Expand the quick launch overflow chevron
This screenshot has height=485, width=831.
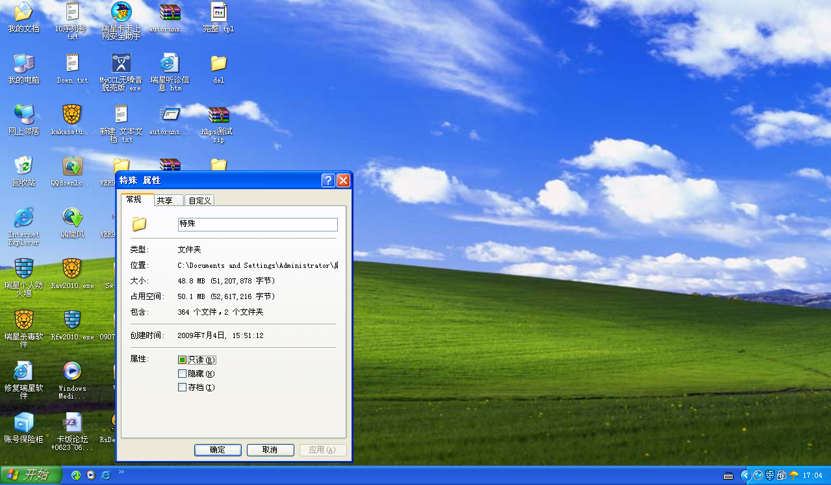click(x=121, y=472)
